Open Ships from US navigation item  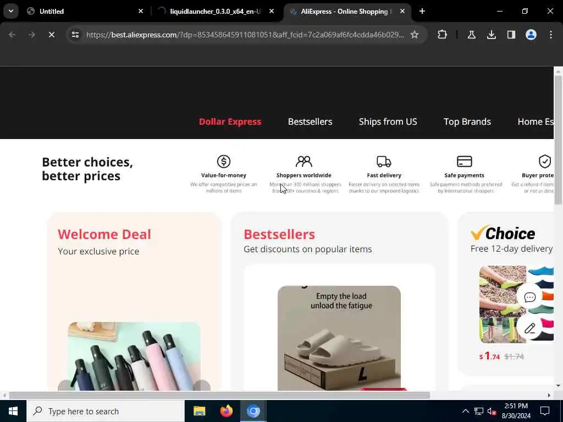click(x=388, y=121)
